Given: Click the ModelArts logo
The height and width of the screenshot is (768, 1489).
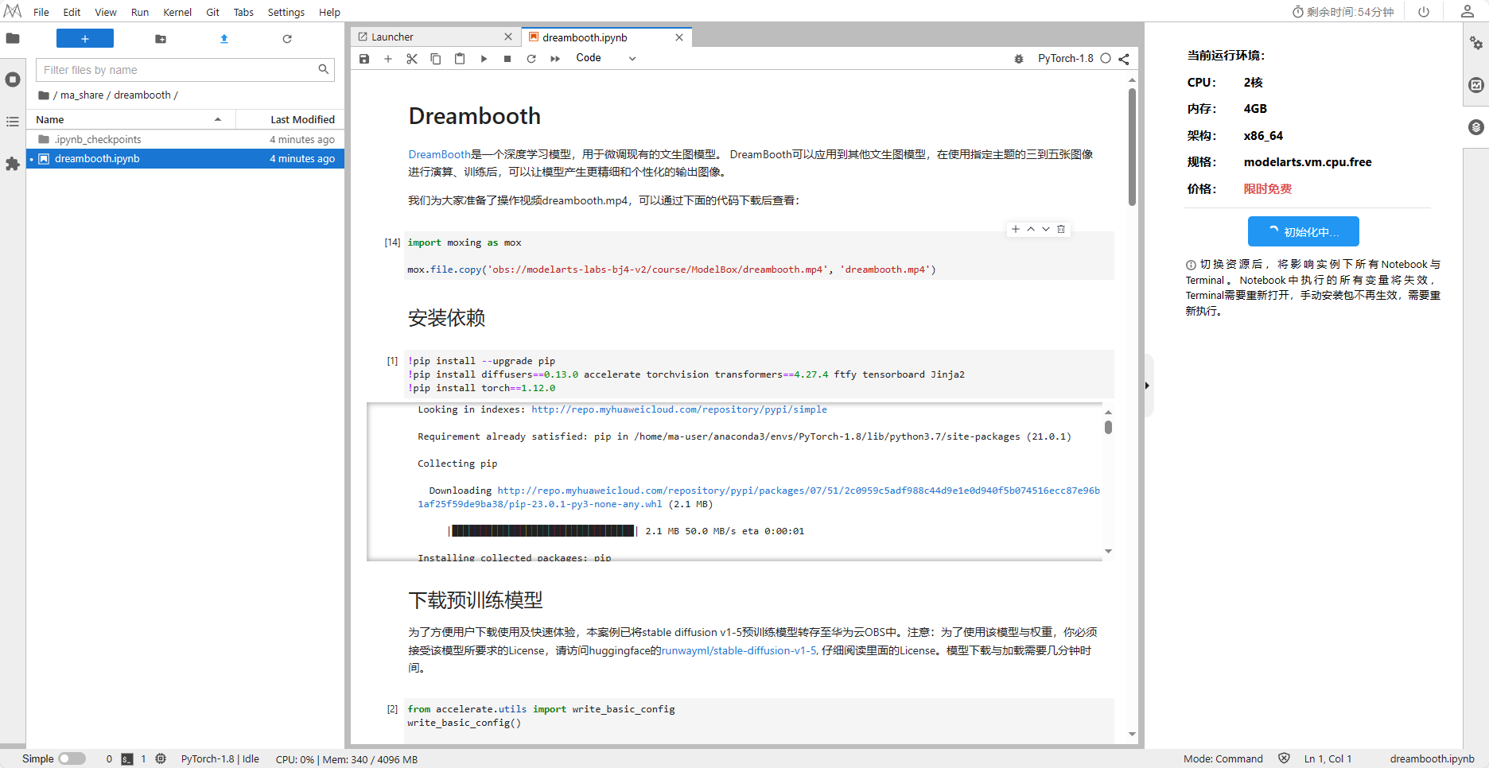Looking at the screenshot, I should point(13,11).
